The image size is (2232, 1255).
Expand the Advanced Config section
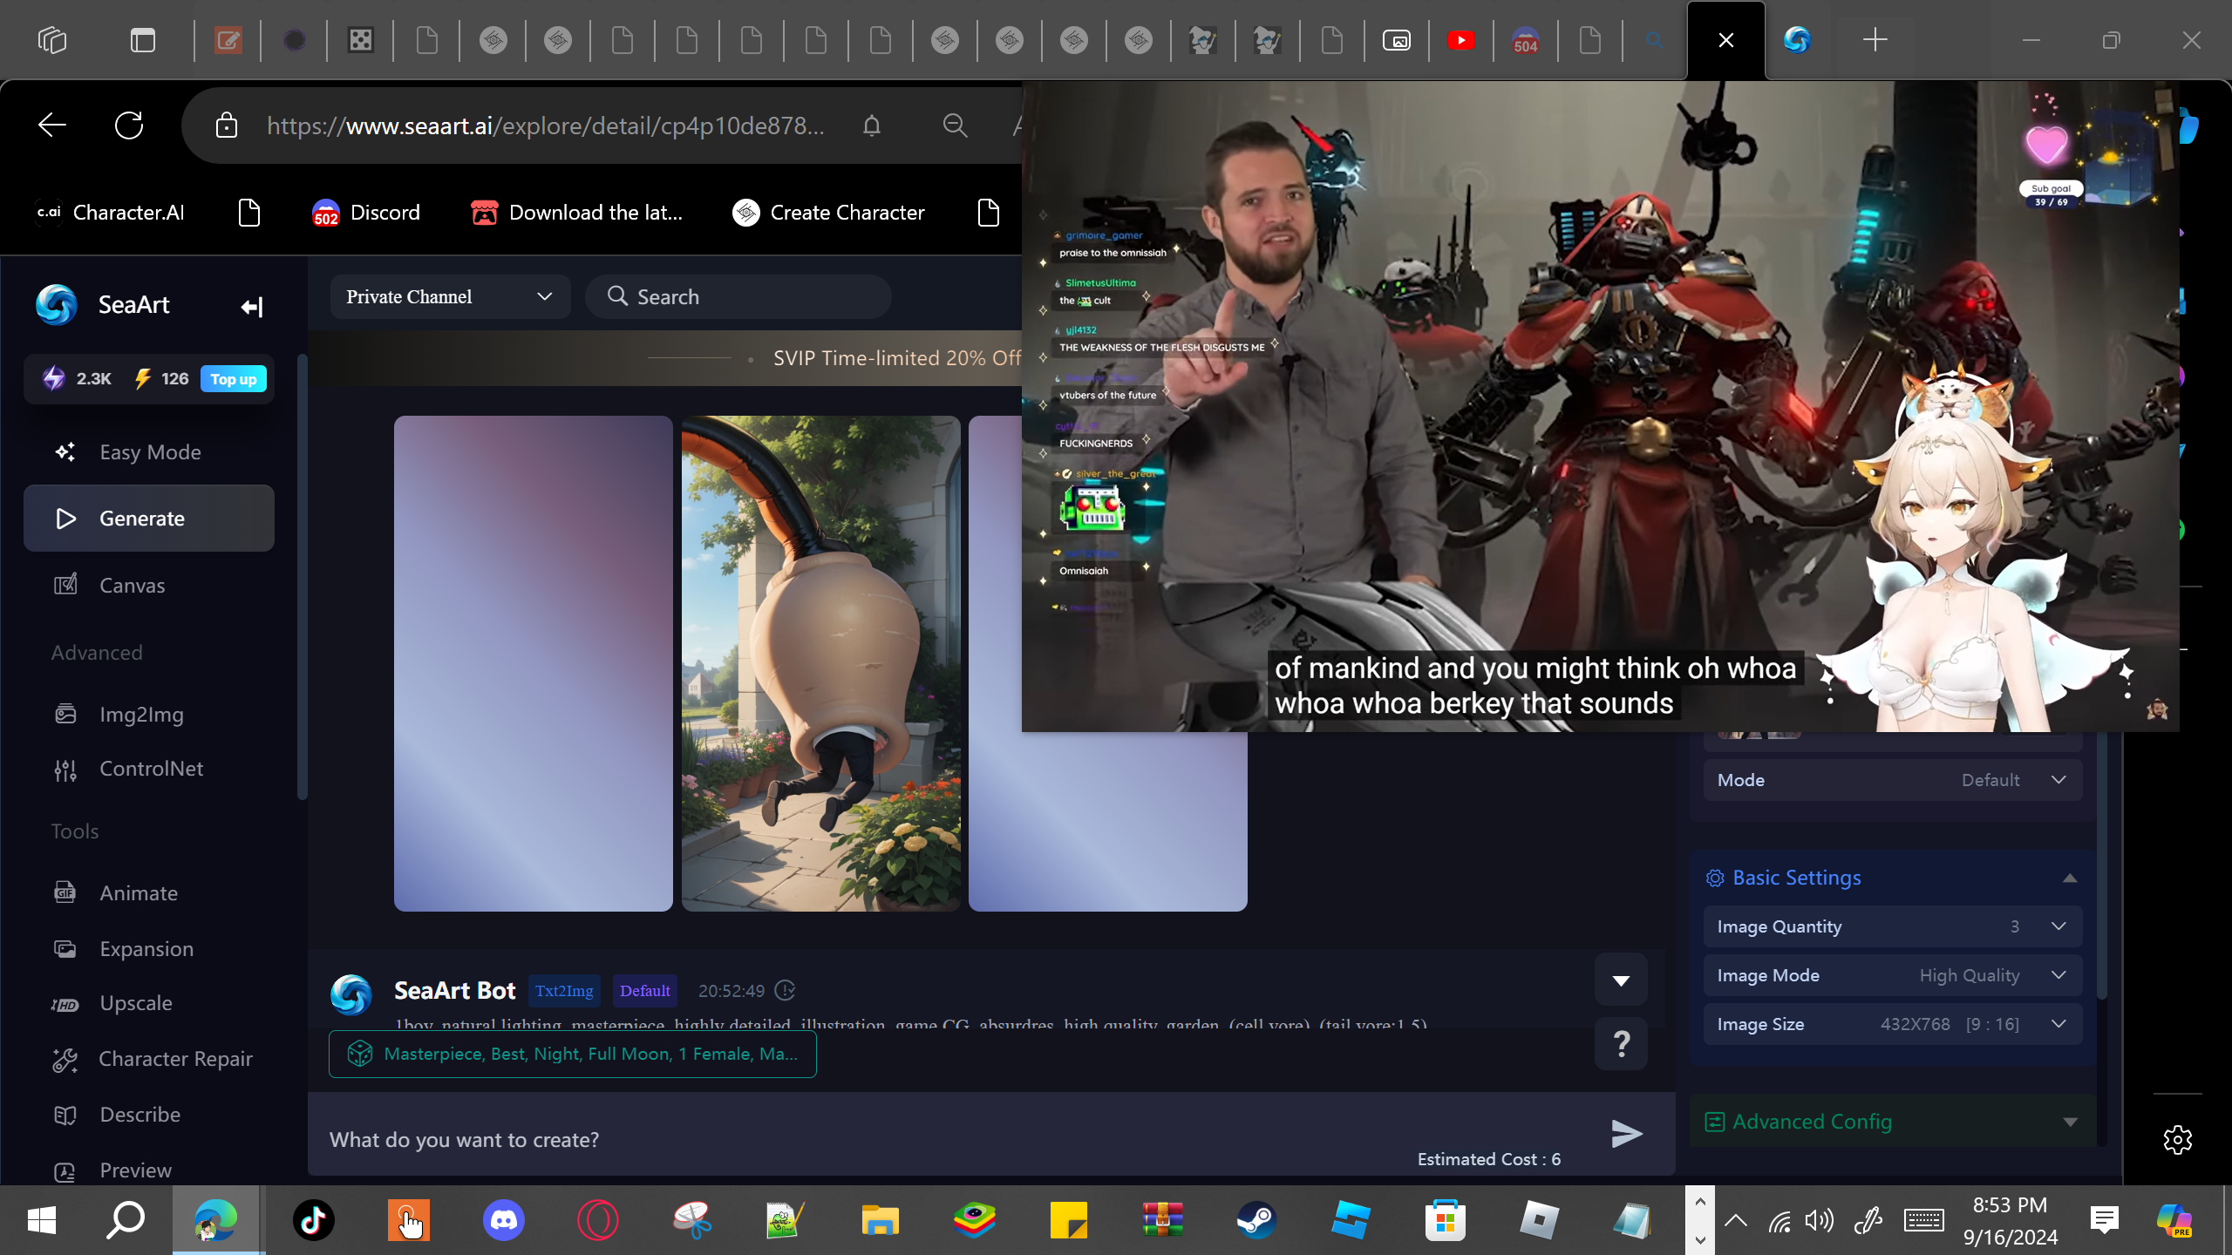coord(1893,1122)
